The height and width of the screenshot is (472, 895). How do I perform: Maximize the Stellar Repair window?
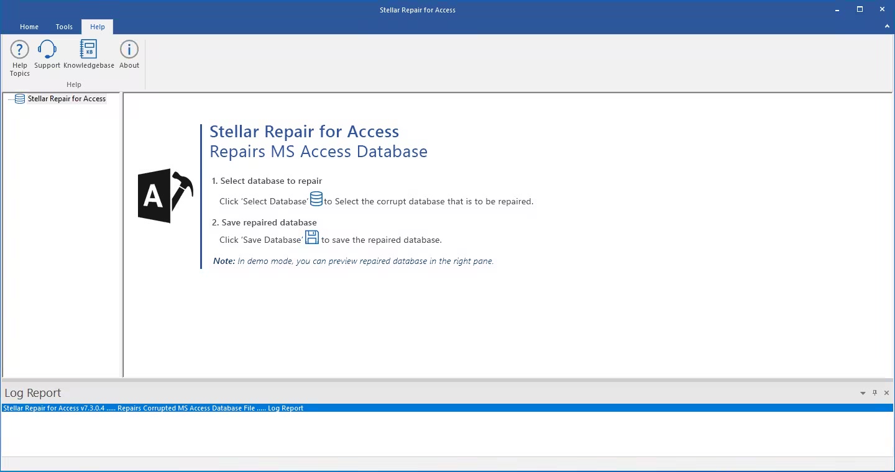tap(860, 9)
